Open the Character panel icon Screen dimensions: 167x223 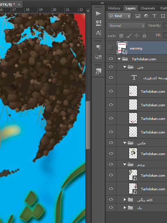pos(98,33)
